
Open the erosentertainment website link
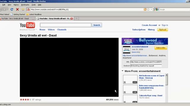coord(135,56)
